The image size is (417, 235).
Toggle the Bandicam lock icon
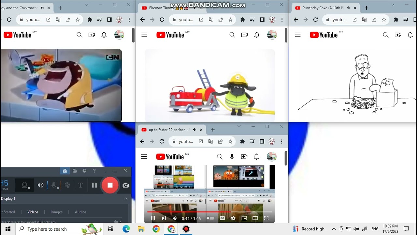65,171
